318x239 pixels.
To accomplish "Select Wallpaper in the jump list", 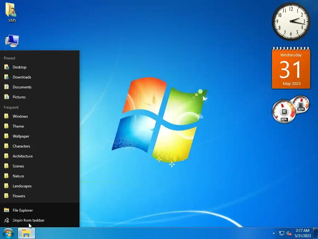I will click(40, 136).
